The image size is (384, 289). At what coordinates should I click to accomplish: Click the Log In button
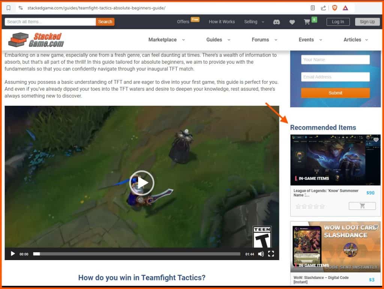coord(337,22)
